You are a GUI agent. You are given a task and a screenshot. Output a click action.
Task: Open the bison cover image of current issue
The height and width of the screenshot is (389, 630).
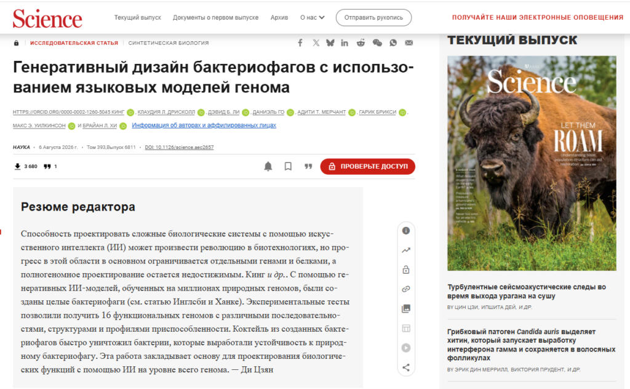532,163
